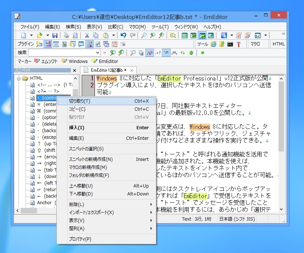
Task: Toggle the Aa match case option
Action: click(x=149, y=52)
